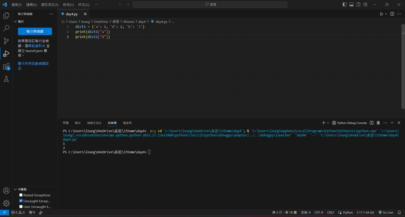The height and width of the screenshot is (217, 405).
Task: Open the 選取項目(S) menu
Action: coord(50,5)
